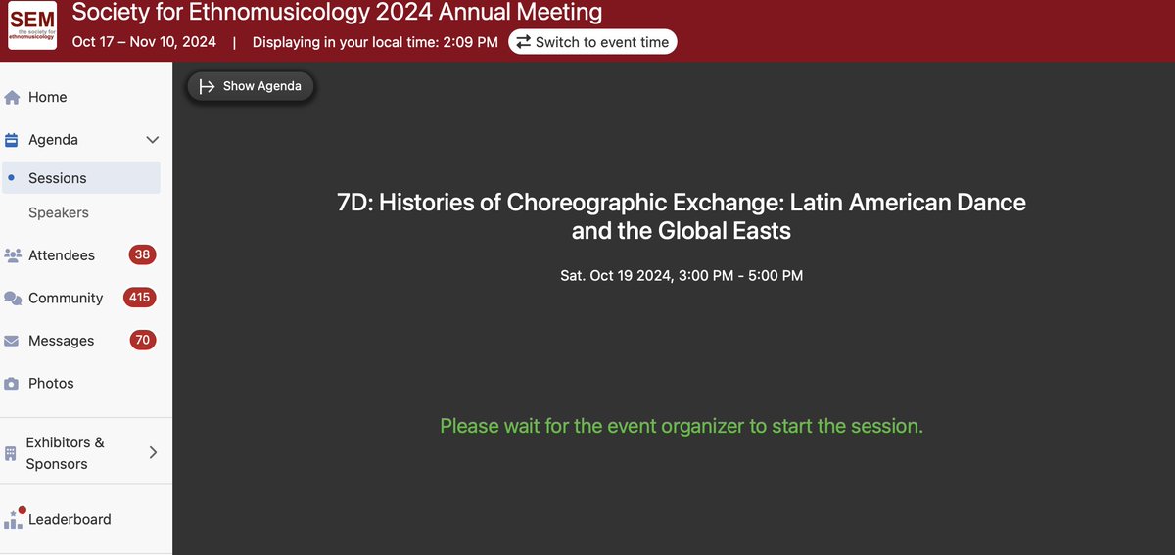The height and width of the screenshot is (555, 1175).
Task: Select the Sessions submenu item
Action: [x=81, y=178]
